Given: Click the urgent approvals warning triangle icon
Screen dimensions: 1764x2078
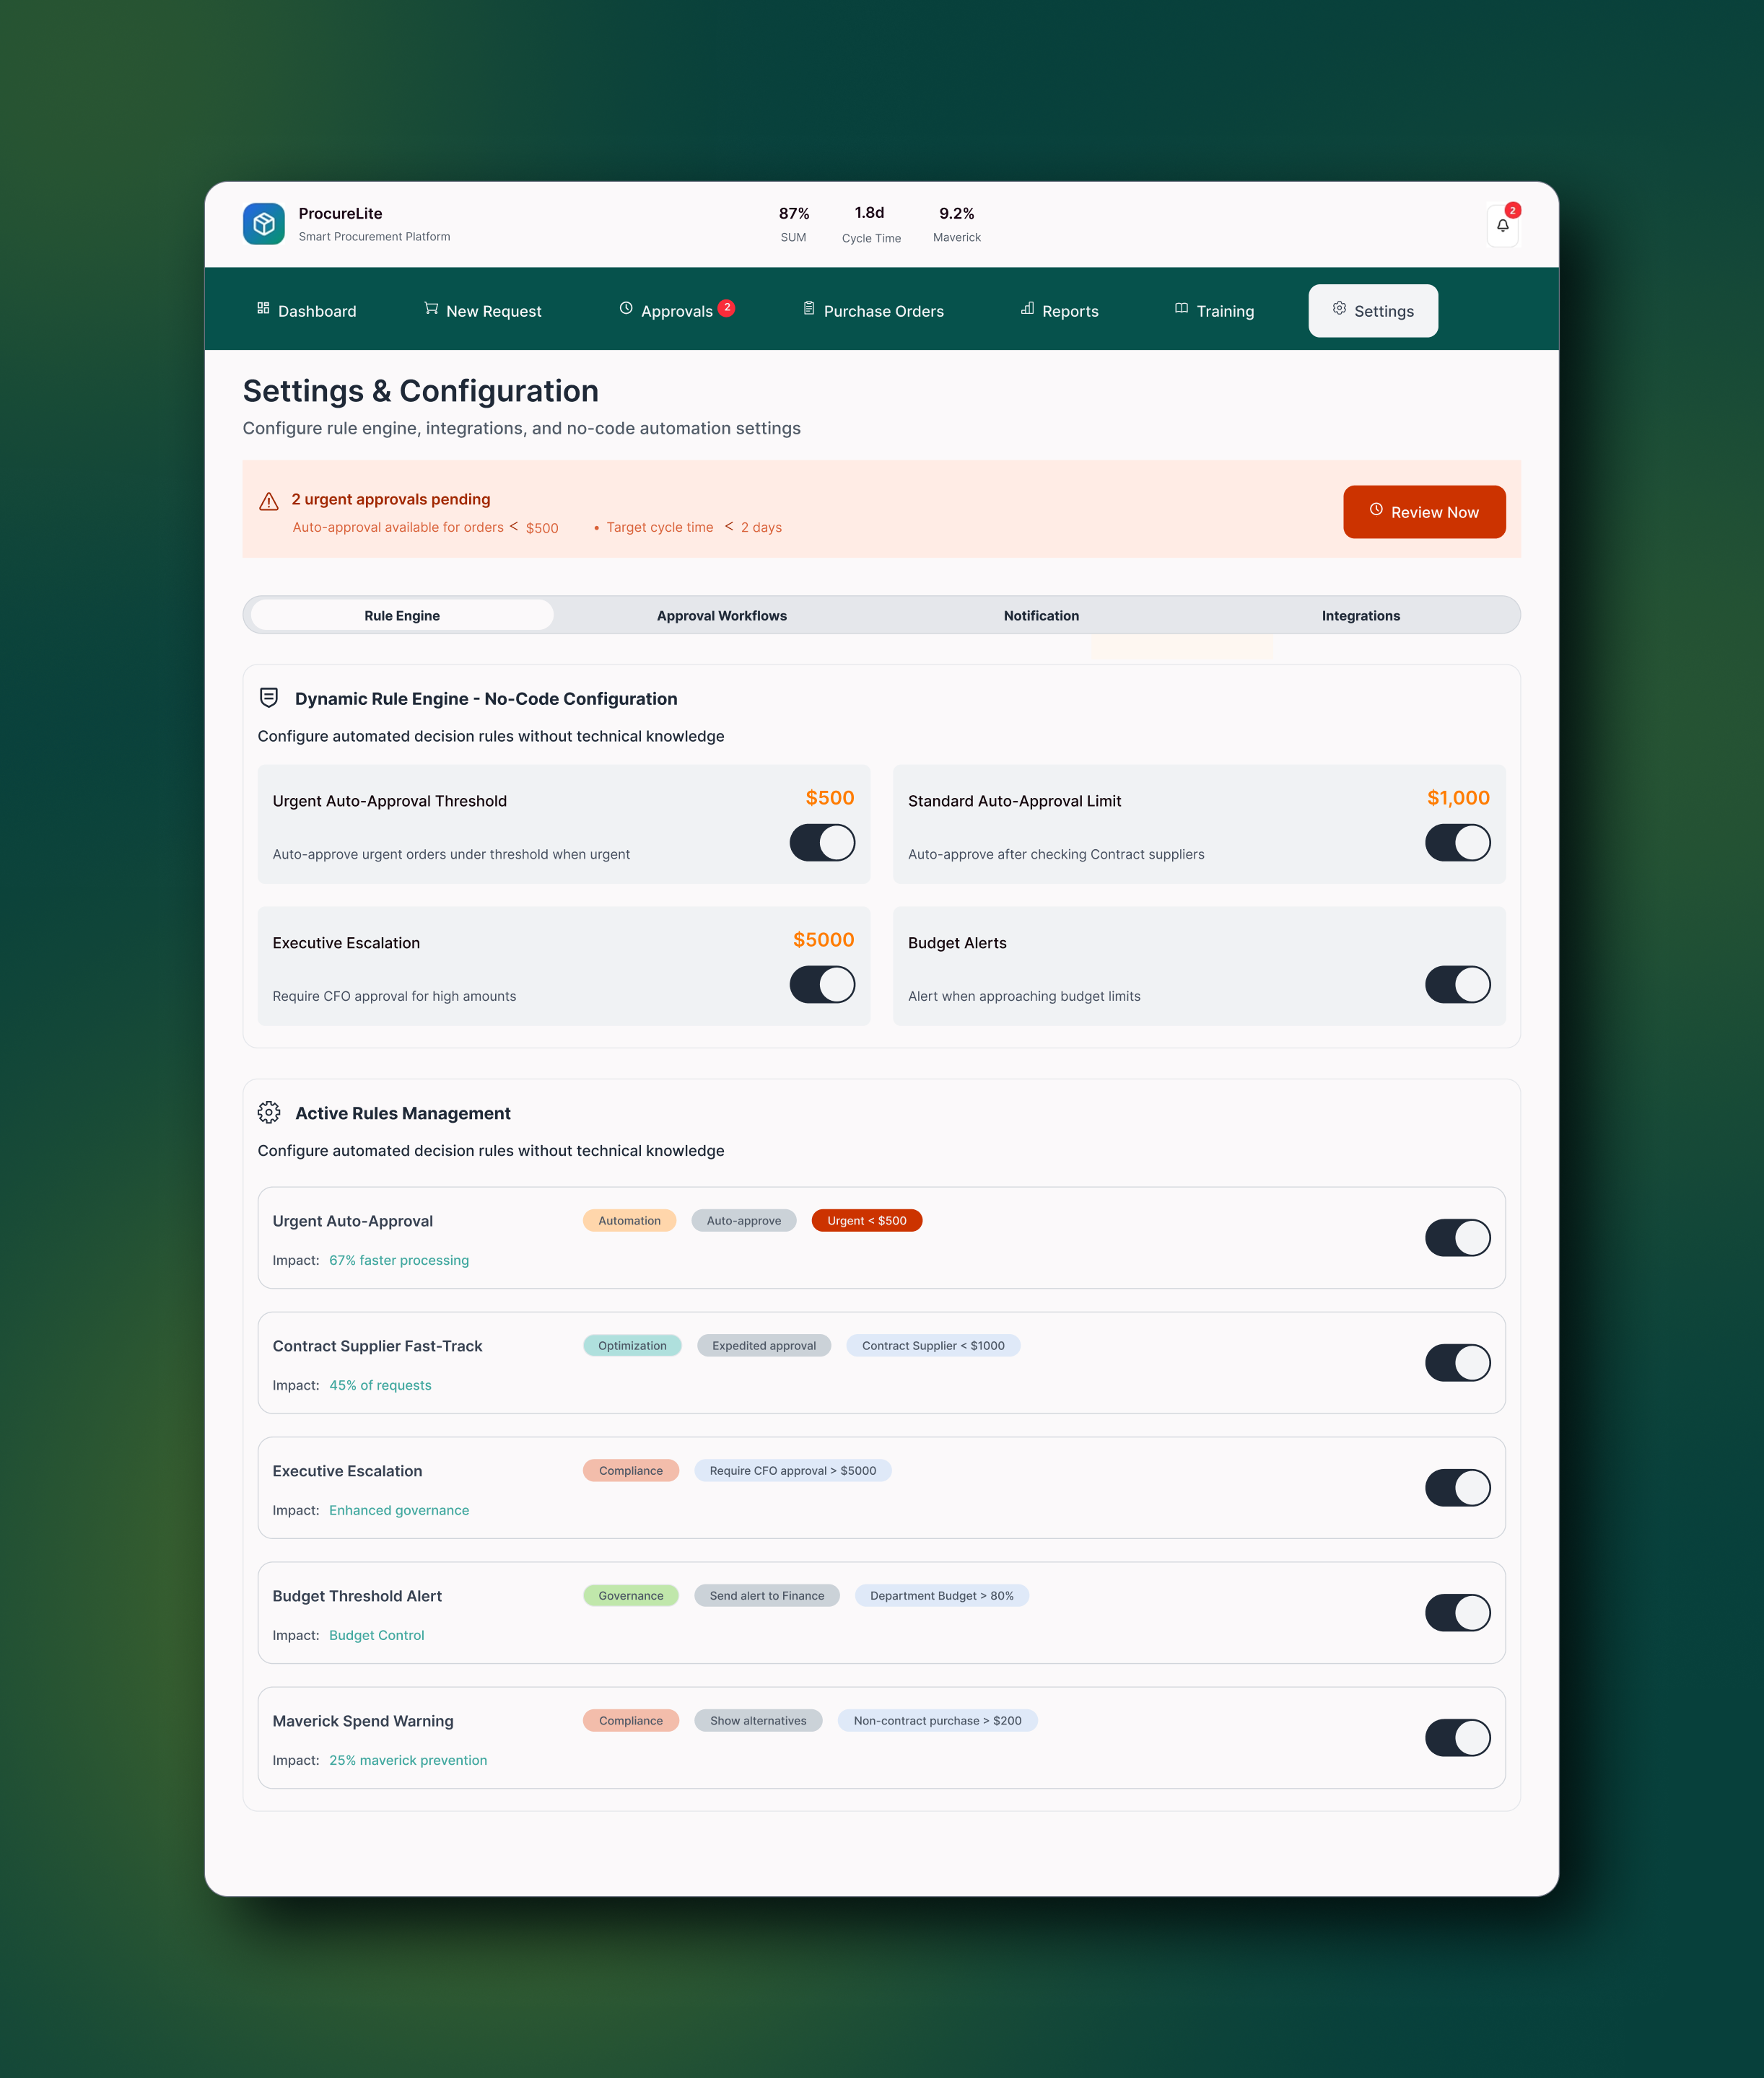Looking at the screenshot, I should tap(269, 501).
